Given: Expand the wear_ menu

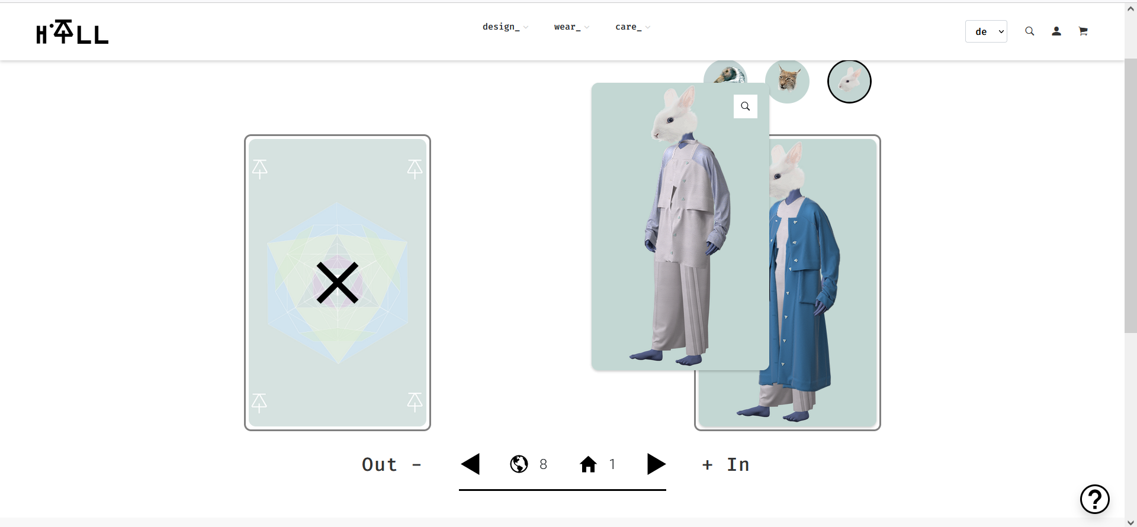Looking at the screenshot, I should (571, 27).
